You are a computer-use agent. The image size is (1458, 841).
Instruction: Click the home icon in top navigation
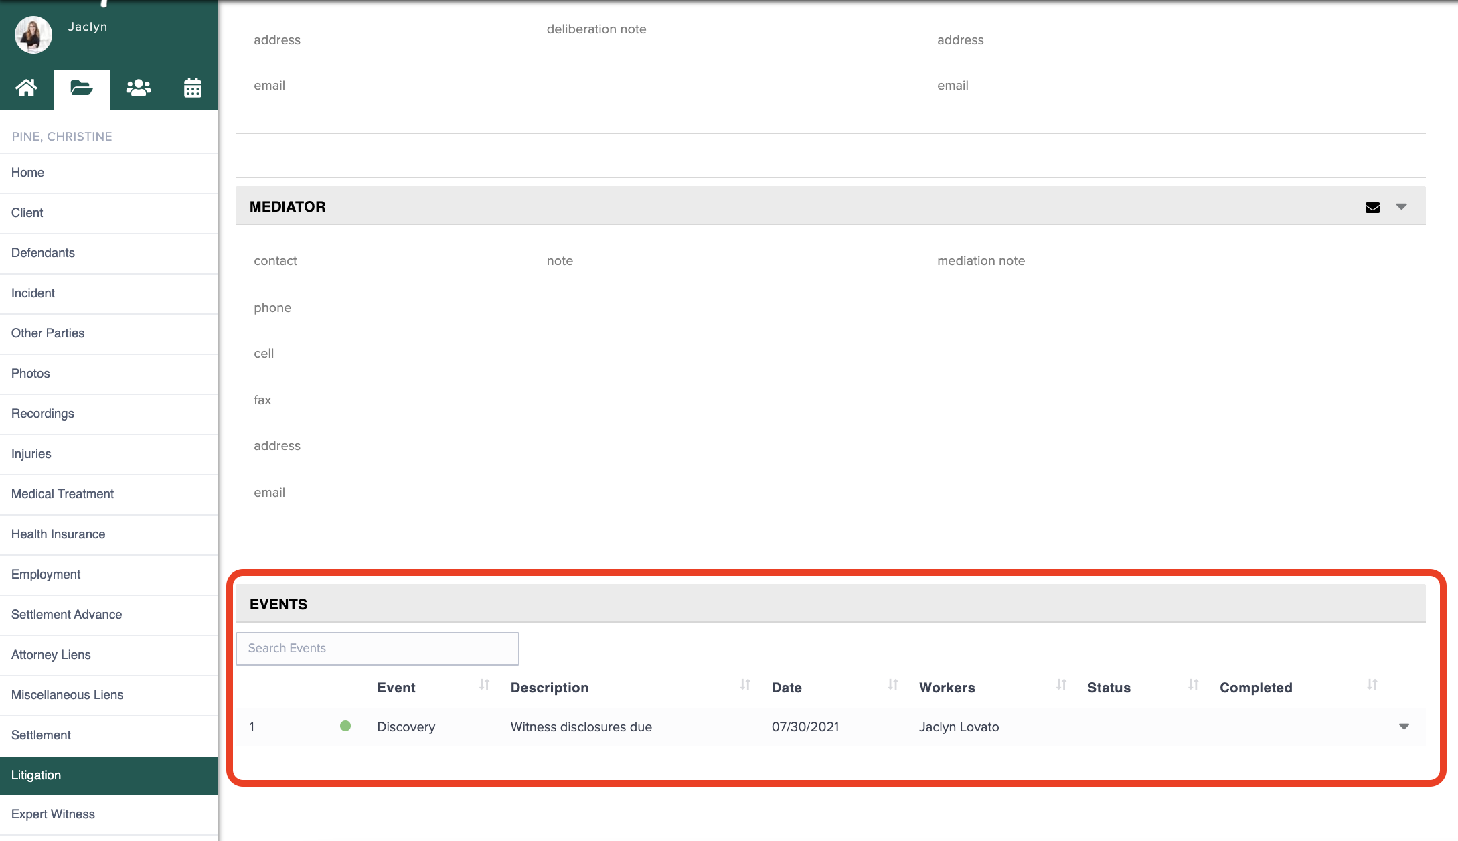point(27,88)
